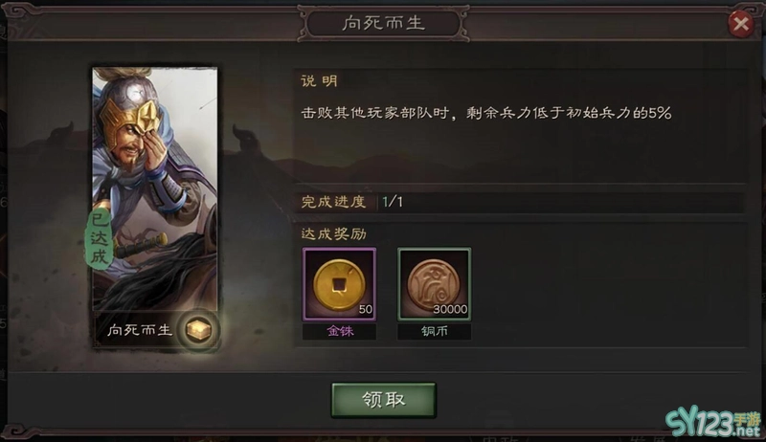
Task: Click the 铜币 reward label
Action: click(x=435, y=331)
